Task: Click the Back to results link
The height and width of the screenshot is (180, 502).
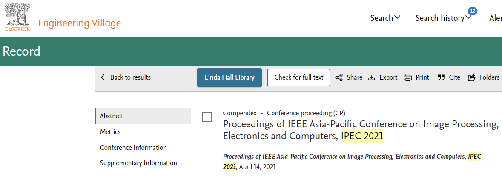Action: tap(130, 77)
